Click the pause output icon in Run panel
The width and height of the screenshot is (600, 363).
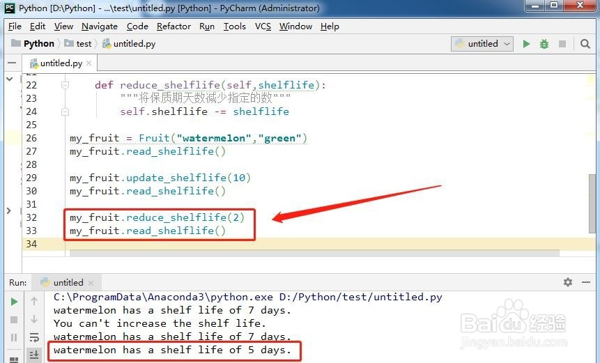tap(14, 337)
